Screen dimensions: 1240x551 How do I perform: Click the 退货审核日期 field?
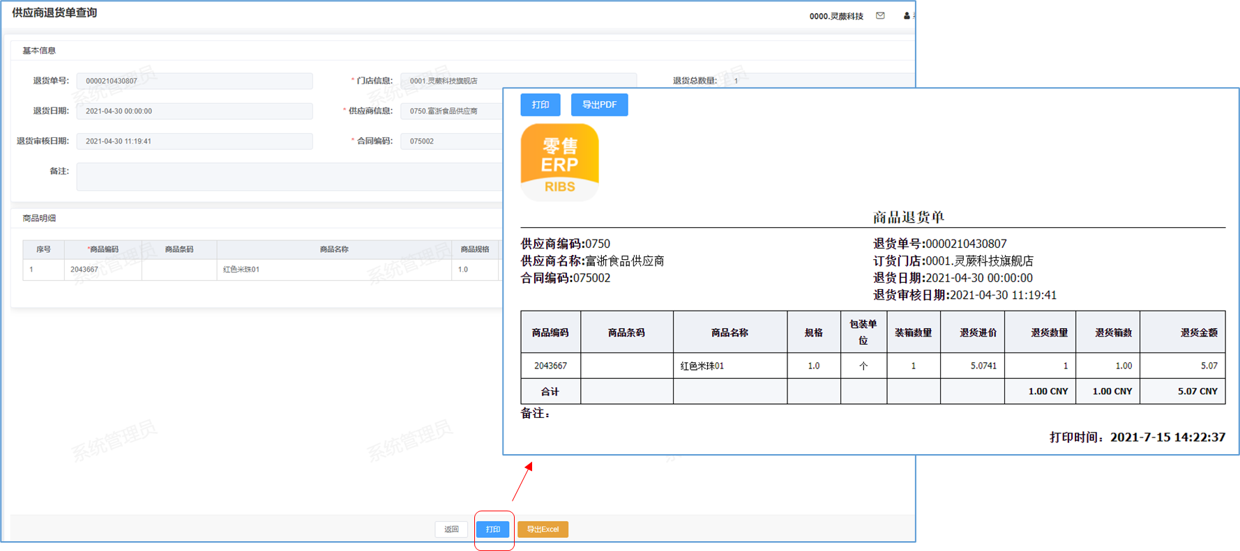[194, 141]
